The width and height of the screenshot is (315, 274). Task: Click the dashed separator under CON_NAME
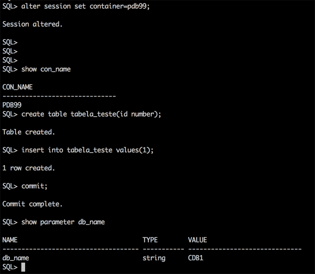(59, 96)
